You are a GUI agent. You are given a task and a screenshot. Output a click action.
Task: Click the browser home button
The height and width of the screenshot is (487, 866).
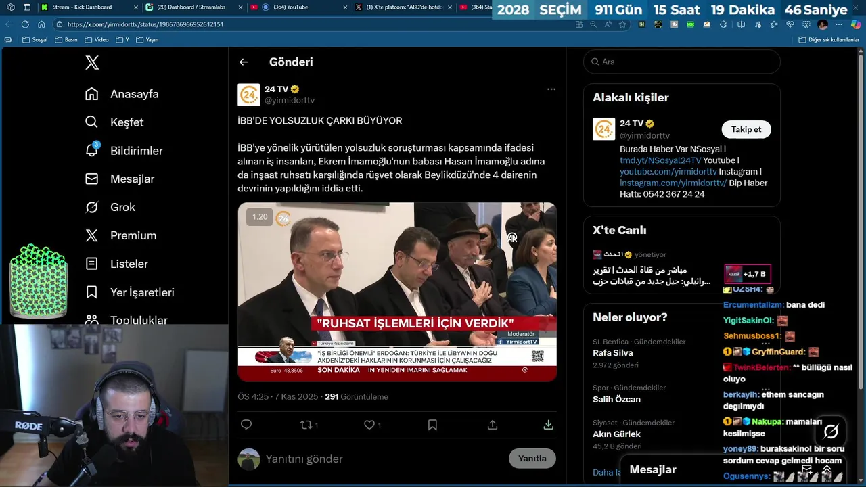[43, 24]
